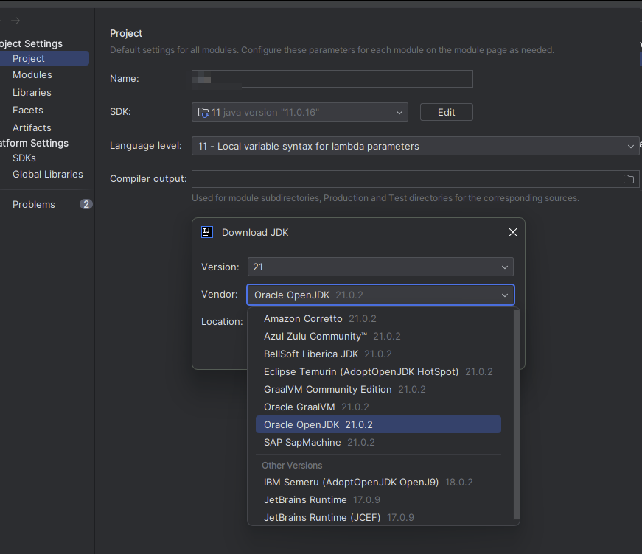The image size is (642, 554).
Task: Open the Facets settings page
Action: click(x=27, y=110)
